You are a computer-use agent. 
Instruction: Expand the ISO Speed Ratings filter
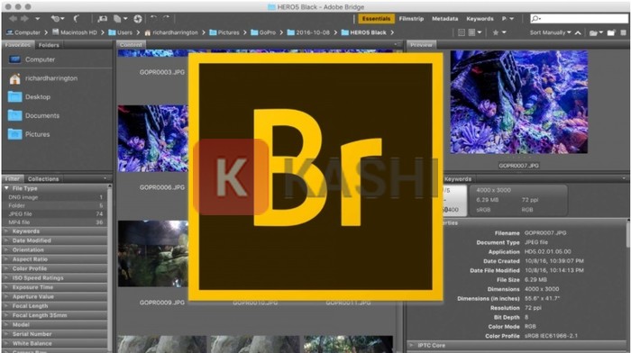click(x=55, y=278)
